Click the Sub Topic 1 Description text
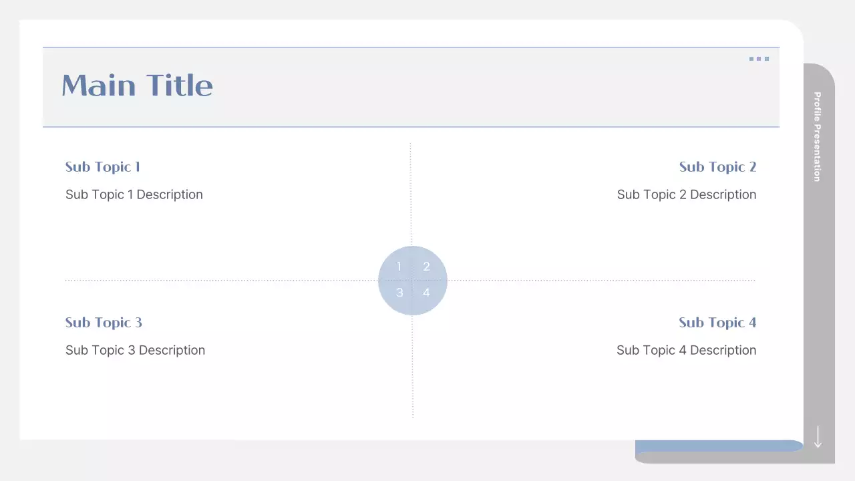This screenshot has height=481, width=855. tap(134, 194)
